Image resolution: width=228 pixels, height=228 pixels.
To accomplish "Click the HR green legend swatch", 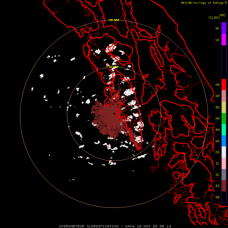I will click(224, 118).
